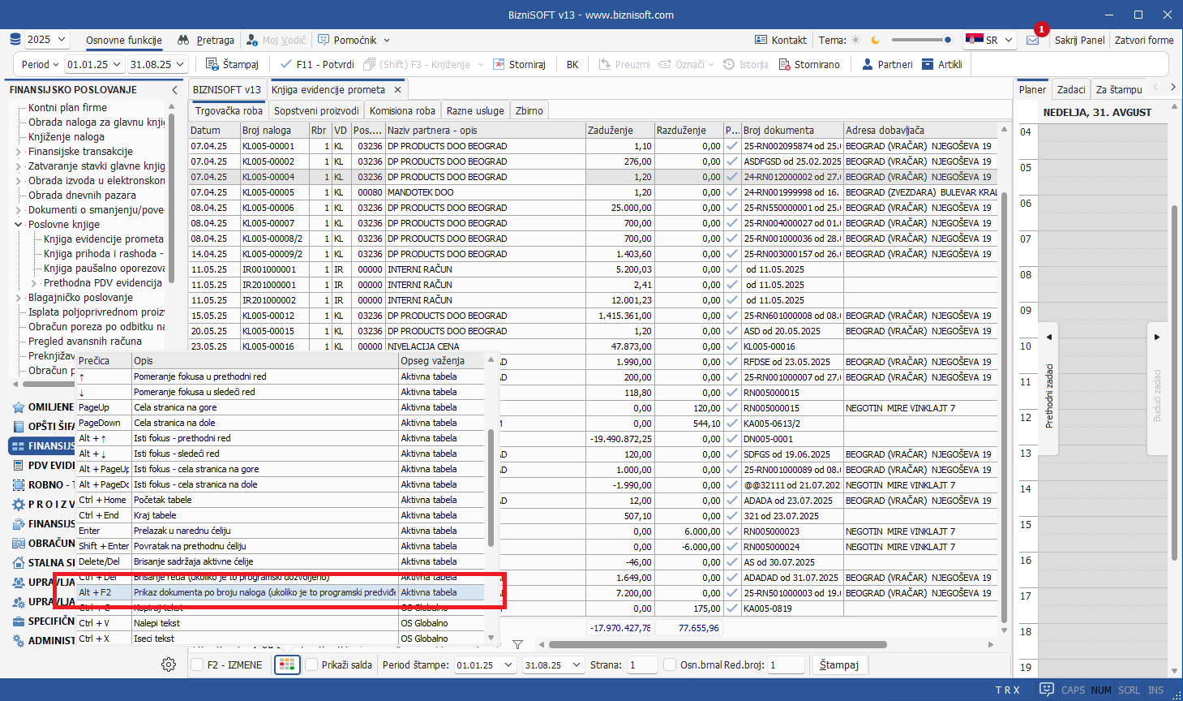
Task: Check the Prikaži salda checkbox
Action: click(311, 664)
